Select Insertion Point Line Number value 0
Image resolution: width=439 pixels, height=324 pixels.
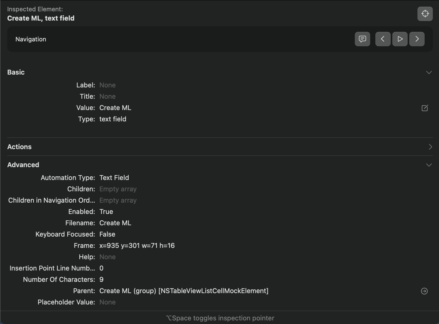coord(101,268)
